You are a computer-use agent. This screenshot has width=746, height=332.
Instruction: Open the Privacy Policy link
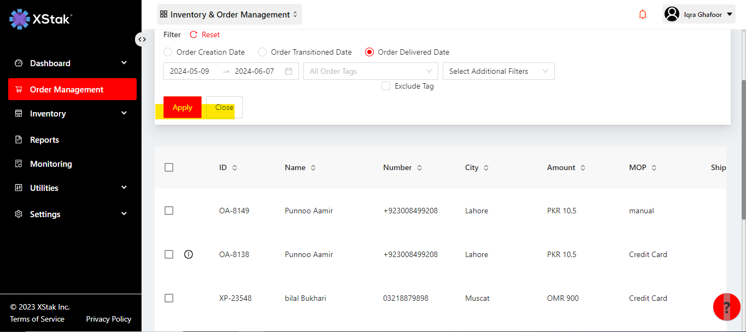click(108, 319)
